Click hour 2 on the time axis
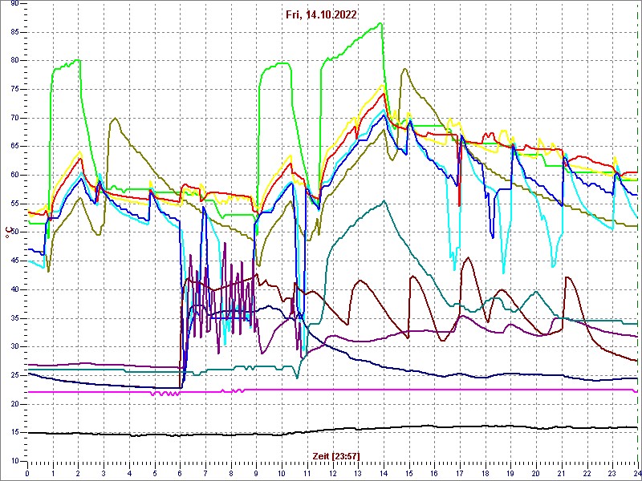This screenshot has height=481, width=642. pos(78,473)
